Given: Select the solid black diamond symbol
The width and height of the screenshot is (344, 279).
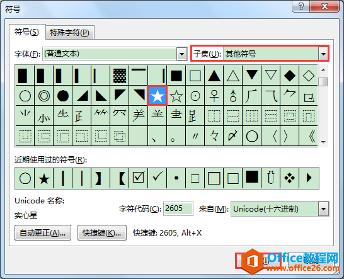Looking at the screenshot, I should coord(290,76).
